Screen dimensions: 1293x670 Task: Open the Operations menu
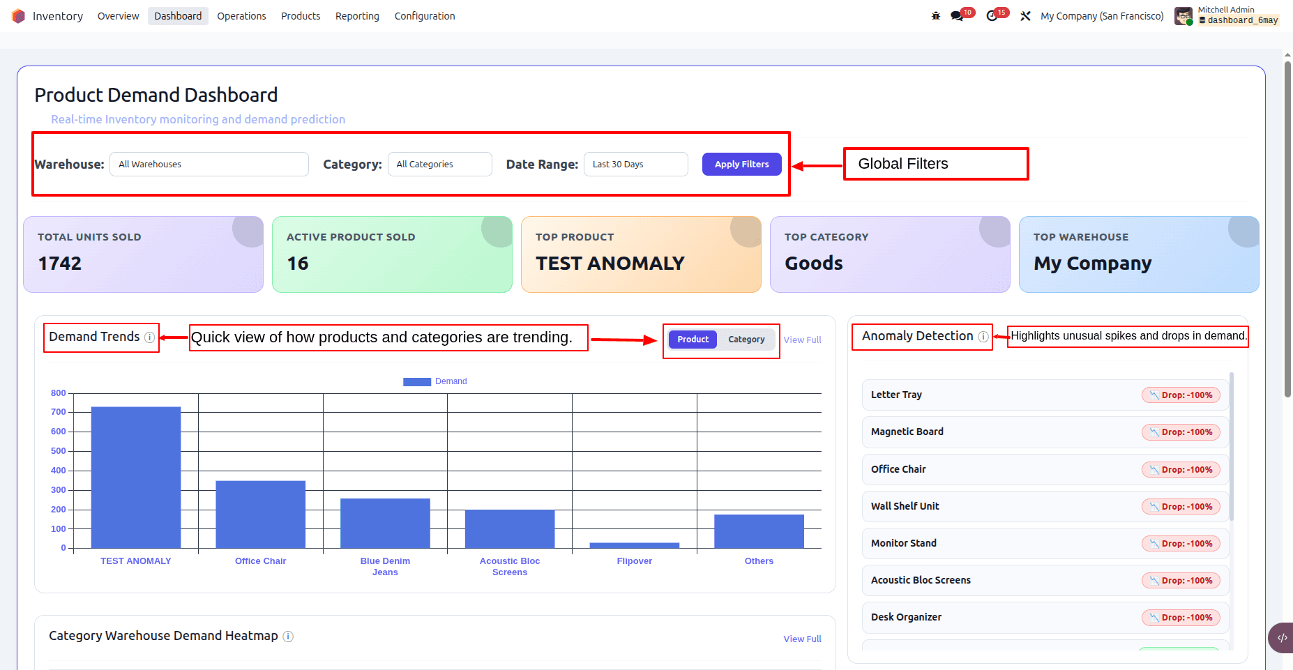pos(241,16)
